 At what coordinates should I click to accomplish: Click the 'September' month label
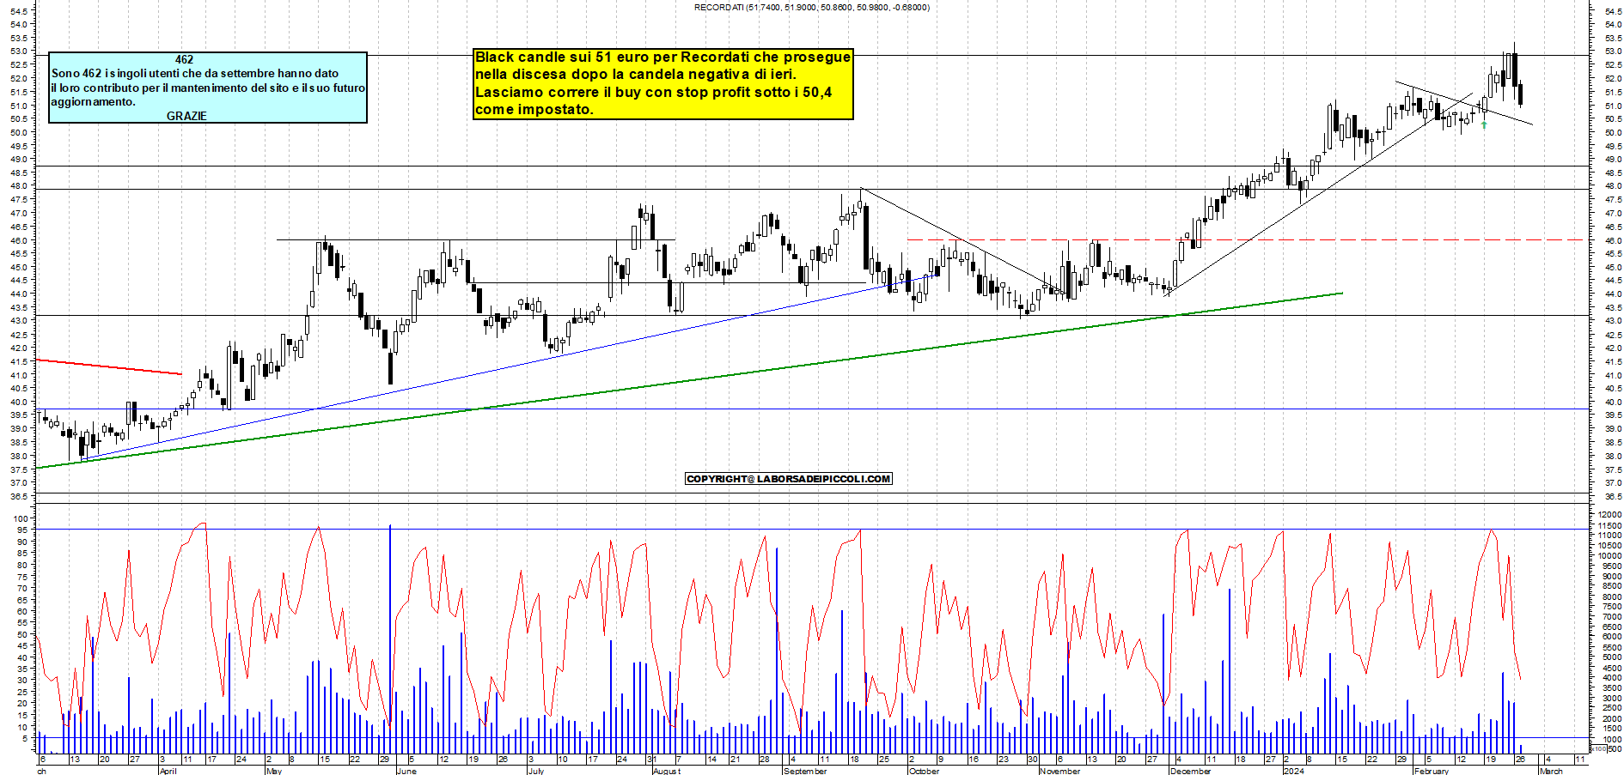[x=805, y=771]
